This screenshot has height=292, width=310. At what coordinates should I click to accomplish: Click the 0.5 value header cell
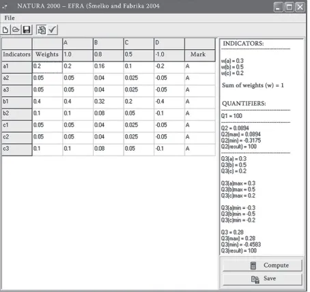click(x=139, y=55)
